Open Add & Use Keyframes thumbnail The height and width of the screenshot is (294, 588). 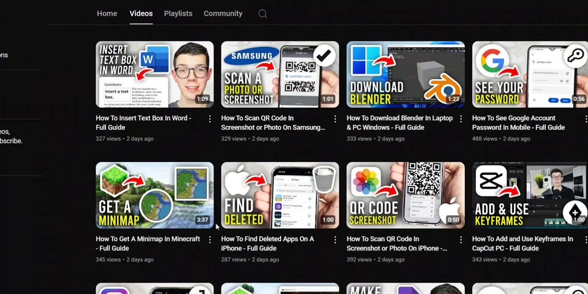pos(530,195)
